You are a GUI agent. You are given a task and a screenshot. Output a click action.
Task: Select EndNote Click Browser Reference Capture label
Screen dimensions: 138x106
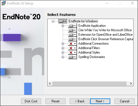106,39
